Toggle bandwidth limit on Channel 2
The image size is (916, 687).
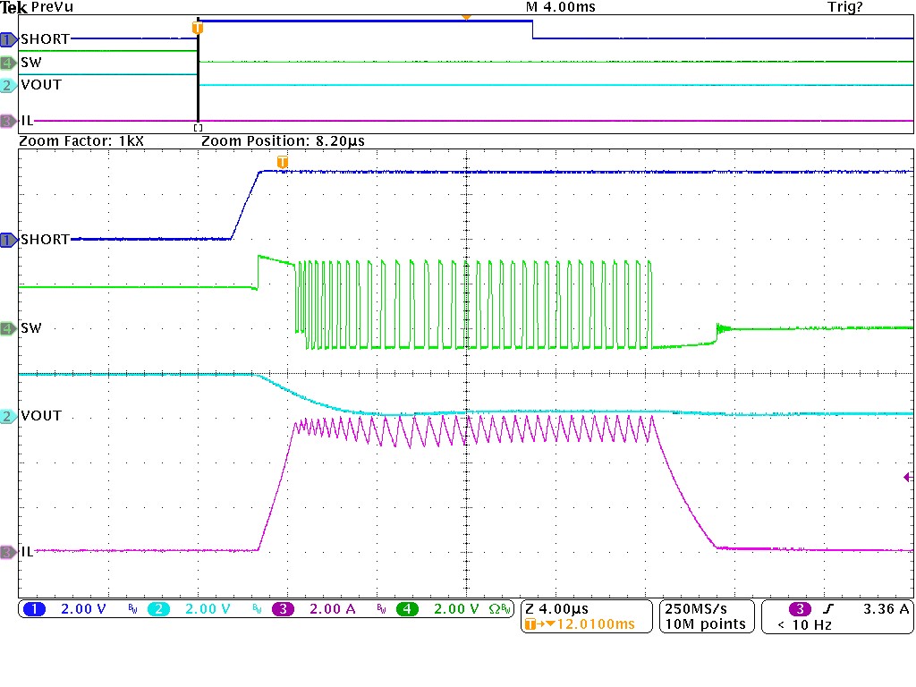click(x=258, y=608)
